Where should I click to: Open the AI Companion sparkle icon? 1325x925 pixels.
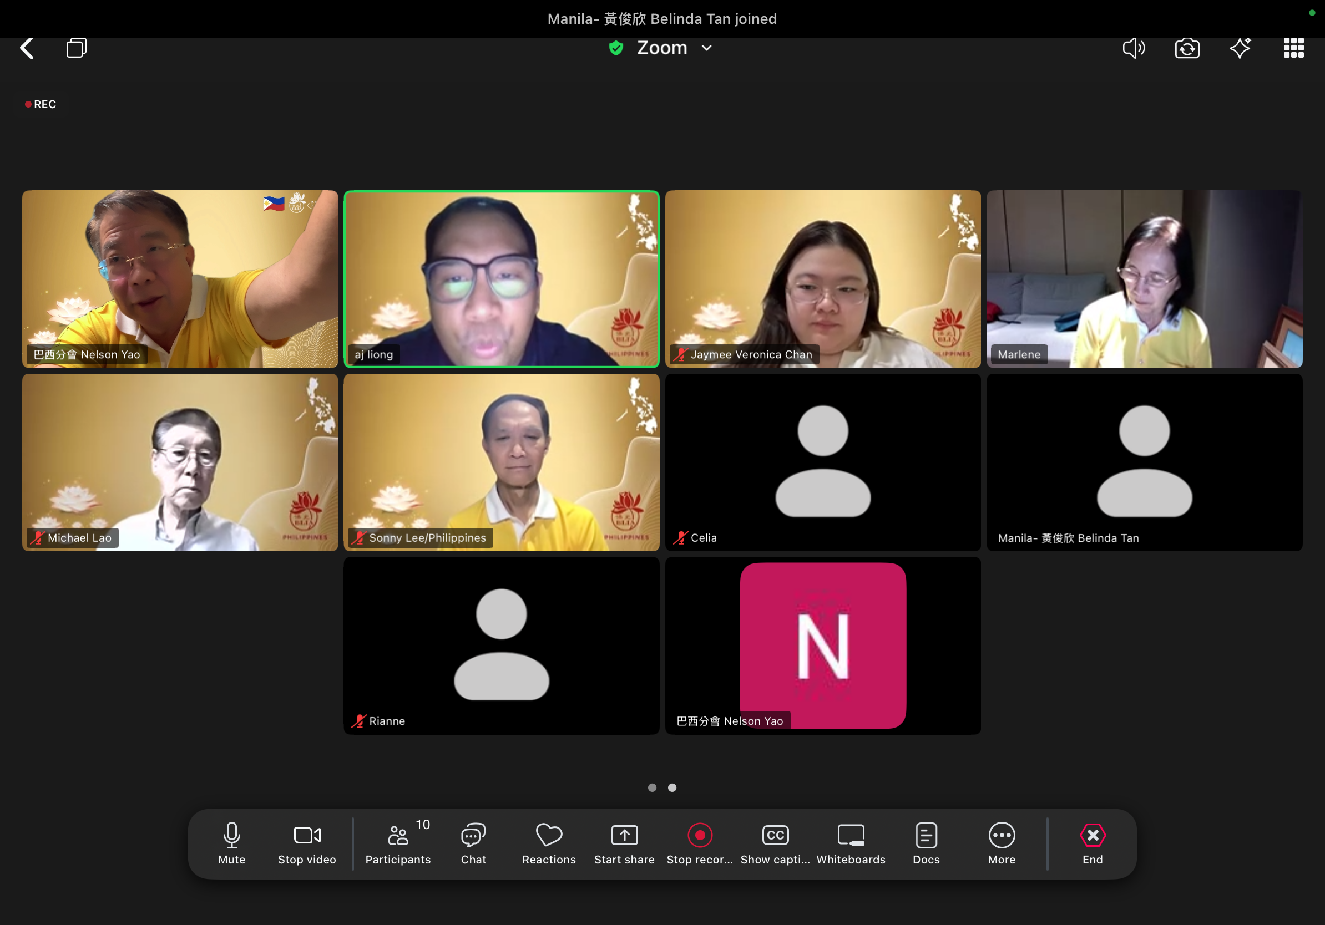(x=1240, y=48)
